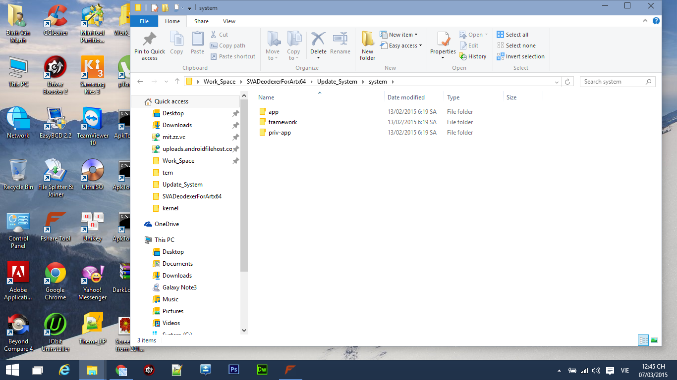Click the Pin to Quick access icon
This screenshot has height=380, width=677.
click(x=149, y=39)
